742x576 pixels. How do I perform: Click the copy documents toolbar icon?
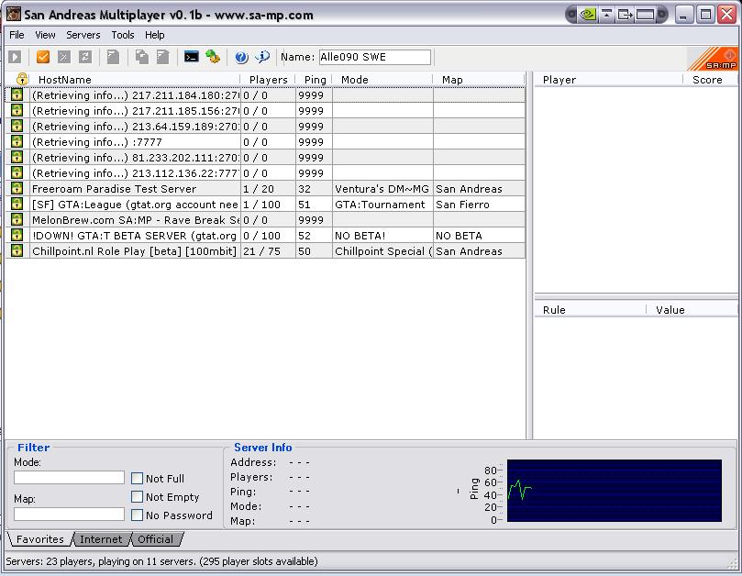[x=141, y=57]
